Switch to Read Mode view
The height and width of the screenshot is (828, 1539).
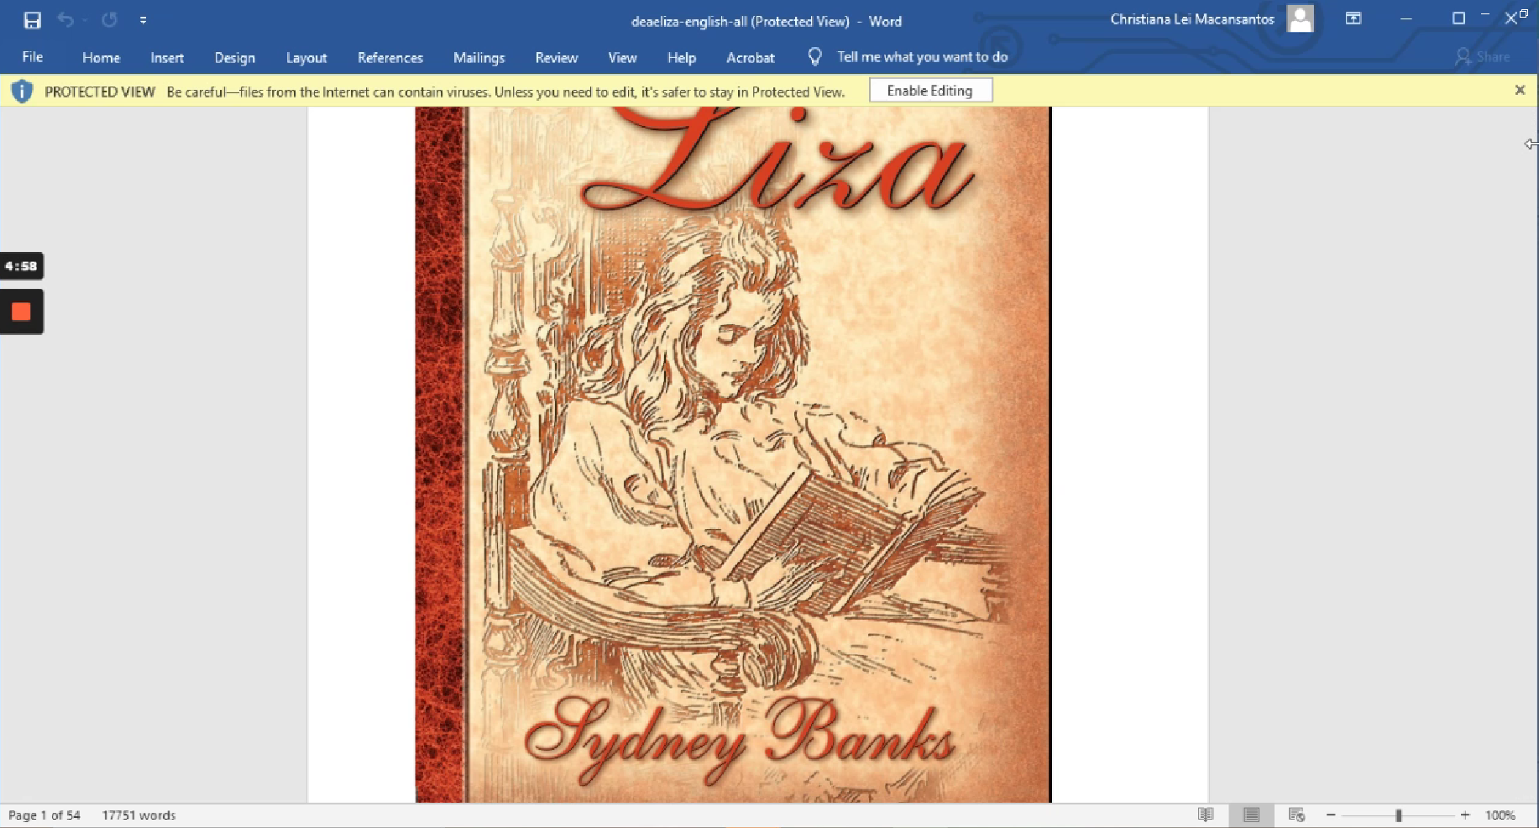click(1206, 815)
